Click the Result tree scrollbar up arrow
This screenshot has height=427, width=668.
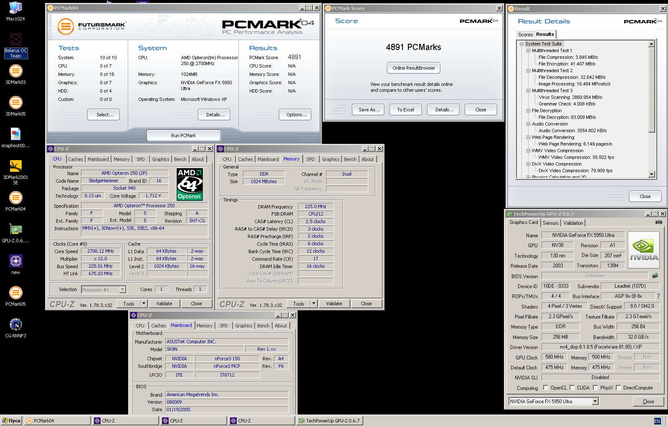tap(651, 44)
